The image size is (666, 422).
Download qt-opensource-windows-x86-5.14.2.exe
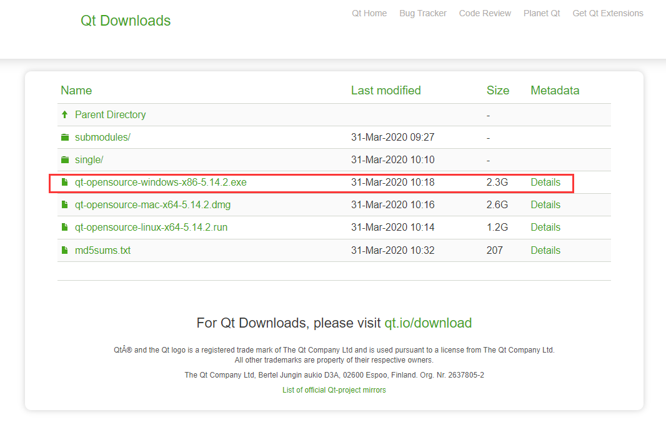tap(161, 183)
